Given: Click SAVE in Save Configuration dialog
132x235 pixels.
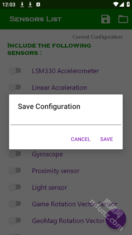Looking at the screenshot, I should (107, 139).
